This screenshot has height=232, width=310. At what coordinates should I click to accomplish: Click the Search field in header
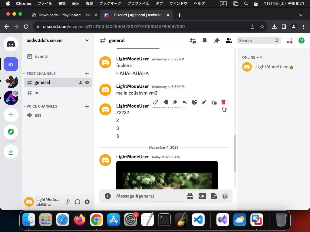coord(259,40)
